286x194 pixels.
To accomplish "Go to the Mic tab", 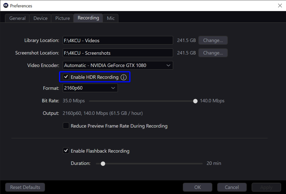I will click(111, 18).
